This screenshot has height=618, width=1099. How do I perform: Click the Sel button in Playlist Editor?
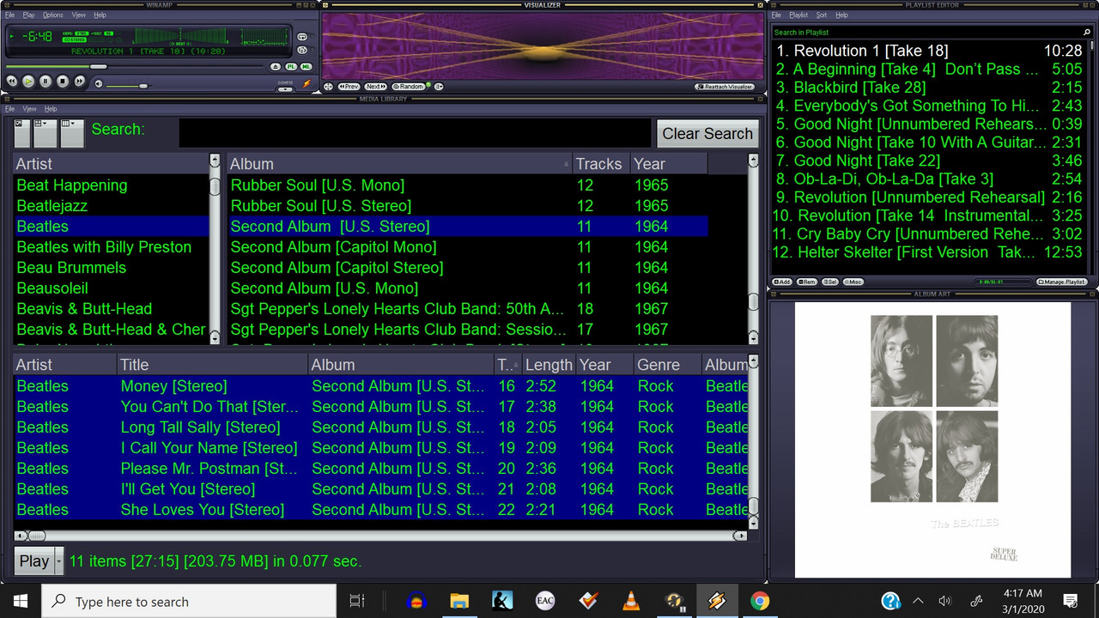click(x=829, y=282)
